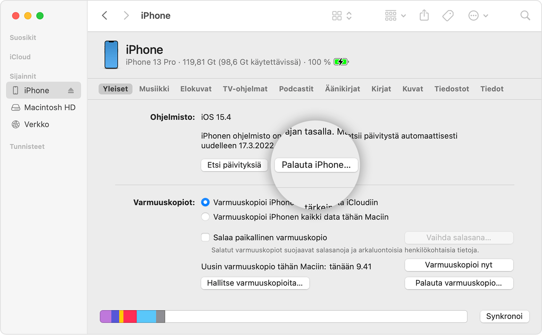Click the light blue storage bar segment
Screen dimensions: 542x335
point(146,317)
